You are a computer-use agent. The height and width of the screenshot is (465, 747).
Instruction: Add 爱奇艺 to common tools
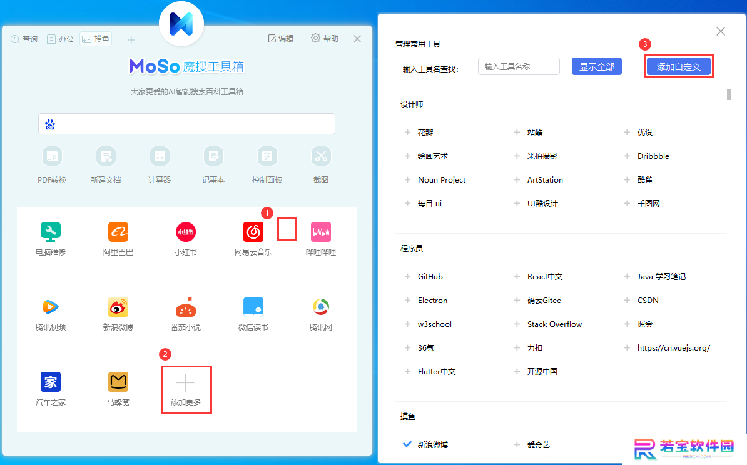click(517, 444)
